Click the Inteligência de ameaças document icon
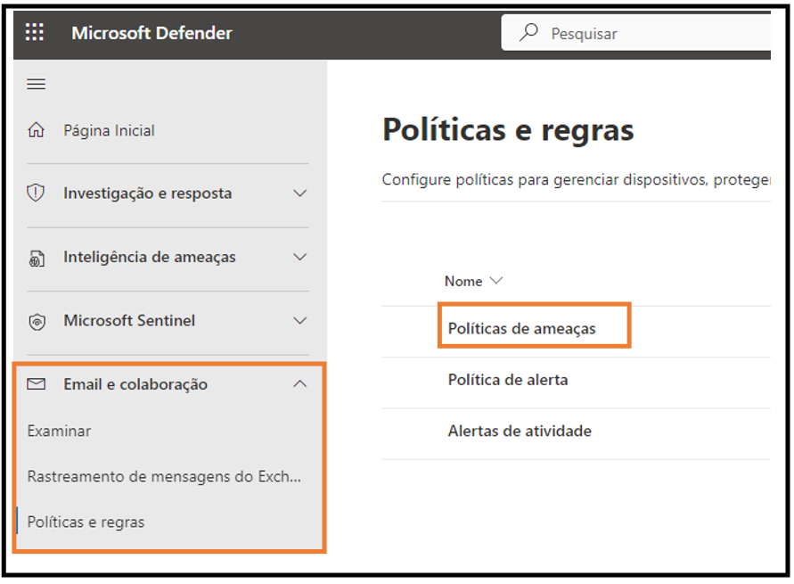Image resolution: width=794 pixels, height=584 pixels. 37,258
